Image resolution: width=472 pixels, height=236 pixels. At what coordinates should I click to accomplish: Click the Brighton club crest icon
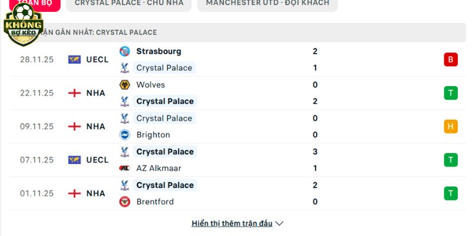click(124, 135)
